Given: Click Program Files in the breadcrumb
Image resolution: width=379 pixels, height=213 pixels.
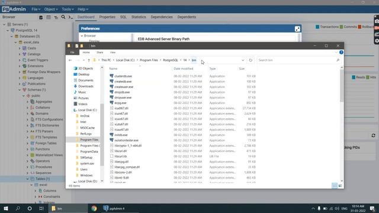Looking at the screenshot, I should tap(149, 60).
